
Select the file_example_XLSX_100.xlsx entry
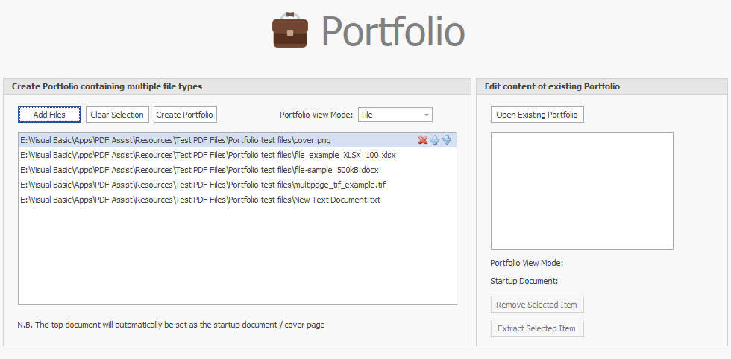[208, 155]
